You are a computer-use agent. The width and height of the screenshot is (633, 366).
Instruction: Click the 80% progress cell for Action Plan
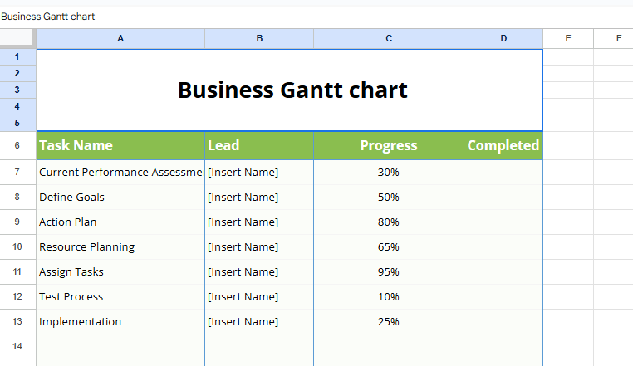click(388, 222)
